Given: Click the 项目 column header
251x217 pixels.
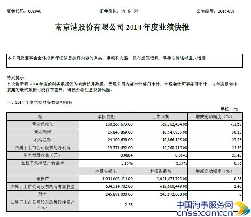Looking at the screenshot, I should [x=42, y=116].
